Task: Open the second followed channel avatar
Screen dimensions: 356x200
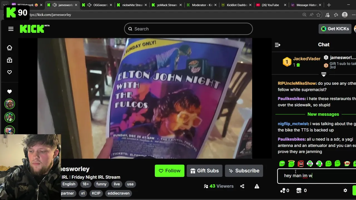Action: coord(9,117)
